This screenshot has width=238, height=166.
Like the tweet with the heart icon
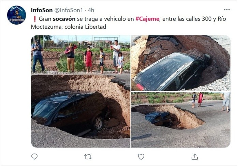(x=141, y=156)
